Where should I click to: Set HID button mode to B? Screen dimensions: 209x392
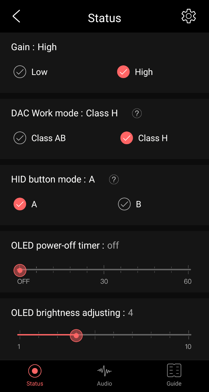point(124,204)
